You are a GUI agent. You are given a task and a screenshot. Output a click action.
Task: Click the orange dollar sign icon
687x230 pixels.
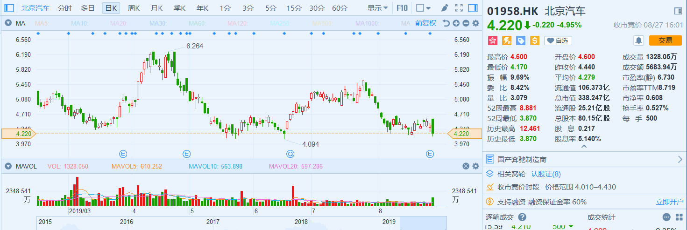coord(535,41)
